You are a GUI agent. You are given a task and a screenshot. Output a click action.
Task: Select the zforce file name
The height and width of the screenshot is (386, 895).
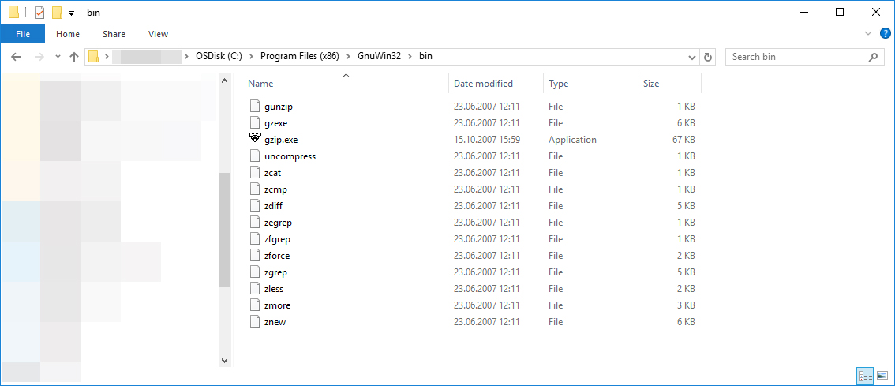pyautogui.click(x=277, y=255)
